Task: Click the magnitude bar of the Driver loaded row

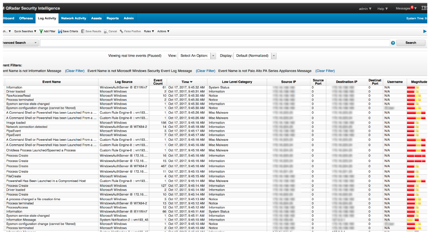Action: [413, 92]
